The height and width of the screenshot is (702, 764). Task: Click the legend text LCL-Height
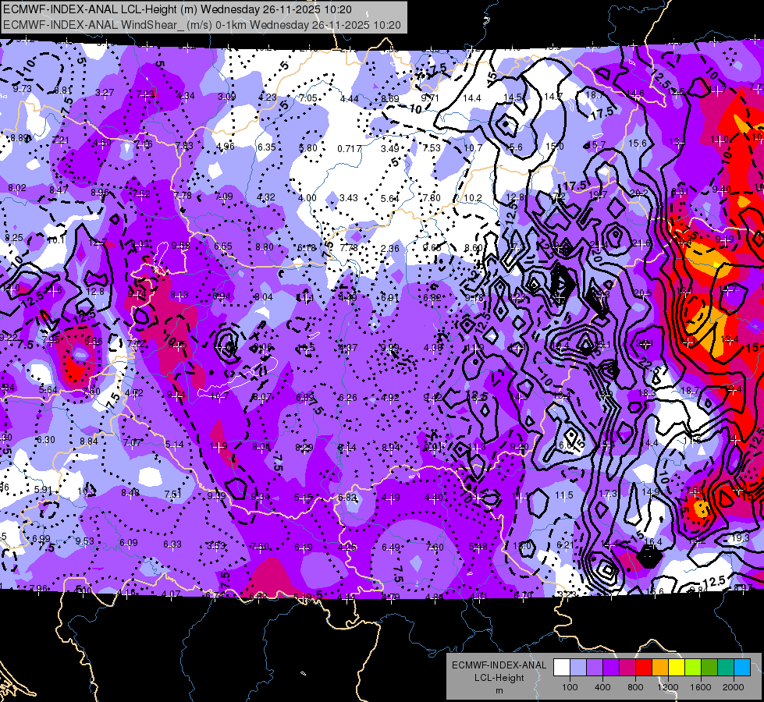499,678
